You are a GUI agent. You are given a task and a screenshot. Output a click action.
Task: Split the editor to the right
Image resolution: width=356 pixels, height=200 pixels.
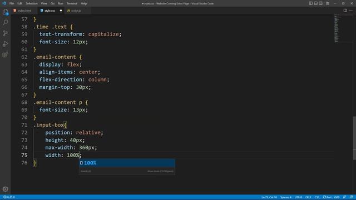pyautogui.click(x=345, y=11)
